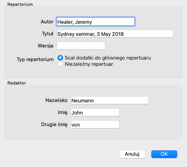This screenshot has height=167, width=187.
Task: Click the Imię label text
Action: click(x=63, y=113)
